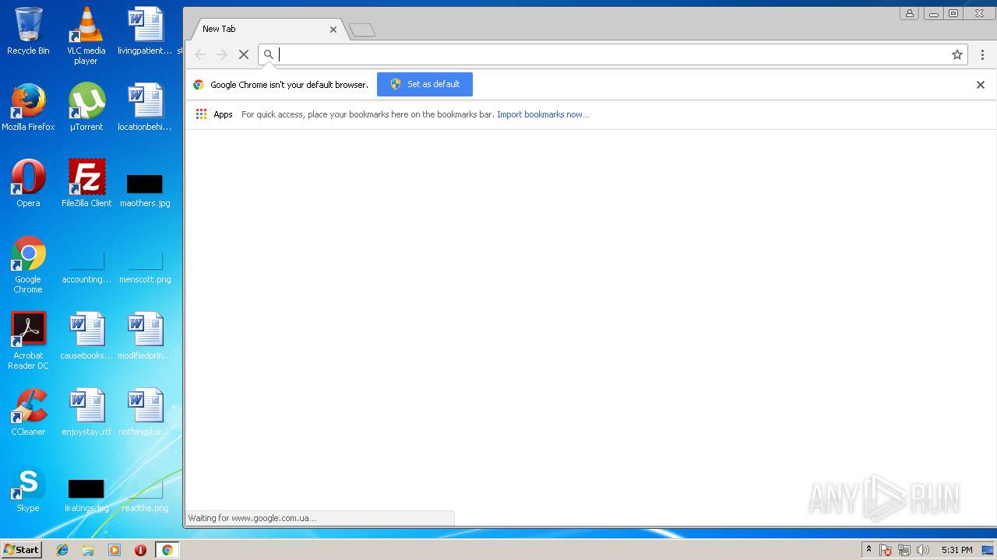Open network status tray icon
Screen dimensions: 997x560
pos(904,550)
